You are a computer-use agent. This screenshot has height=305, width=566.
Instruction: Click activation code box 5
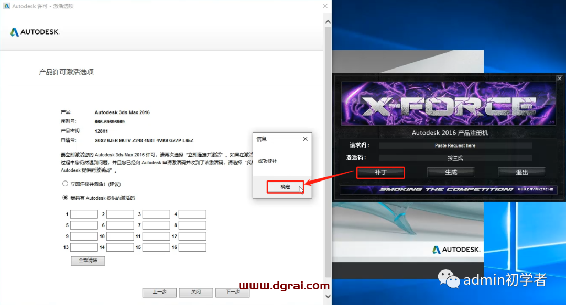(84, 225)
